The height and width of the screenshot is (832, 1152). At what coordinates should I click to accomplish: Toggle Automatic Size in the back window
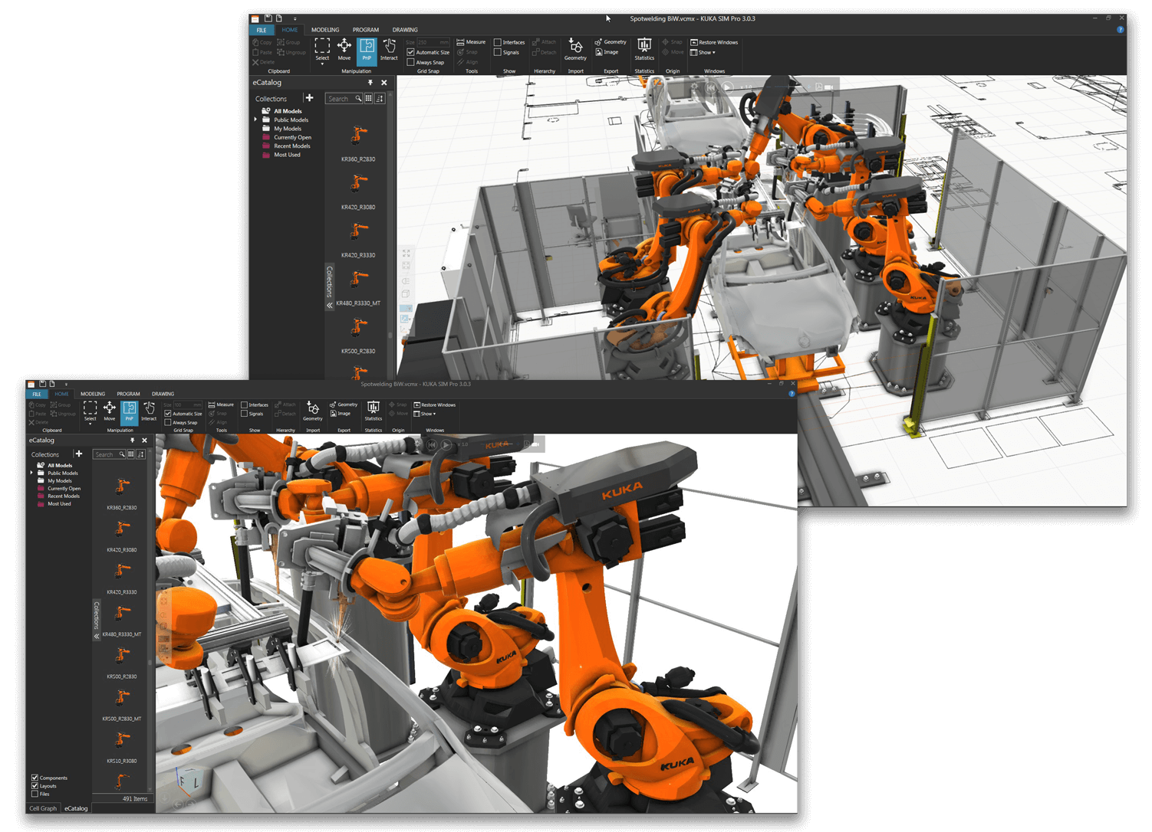(x=410, y=52)
